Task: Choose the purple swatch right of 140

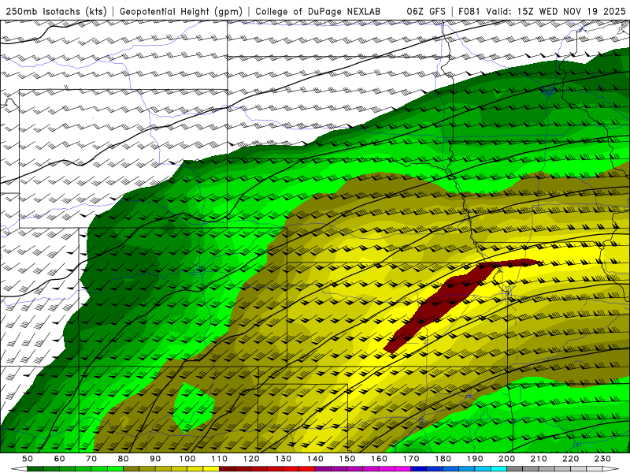Action: [x=323, y=468]
